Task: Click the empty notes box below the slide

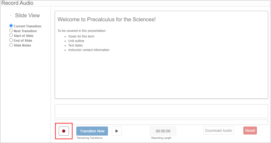Action: click(161, 111)
